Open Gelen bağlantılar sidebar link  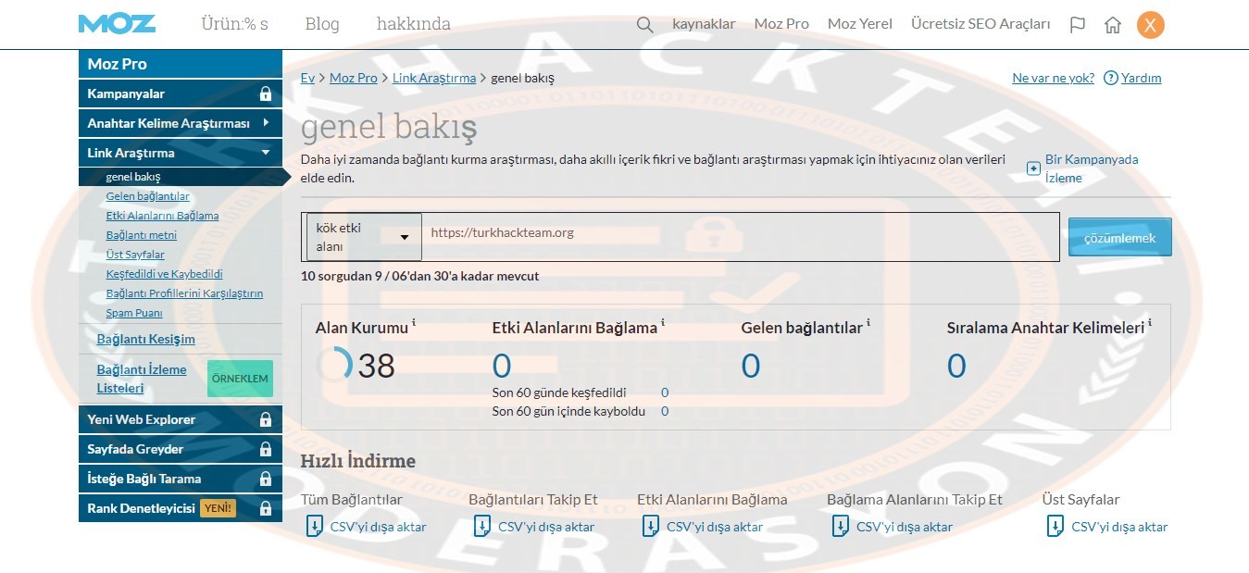(148, 196)
